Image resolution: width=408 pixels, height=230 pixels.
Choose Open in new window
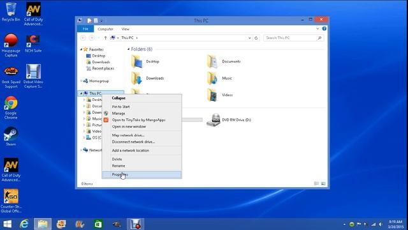(x=142, y=126)
